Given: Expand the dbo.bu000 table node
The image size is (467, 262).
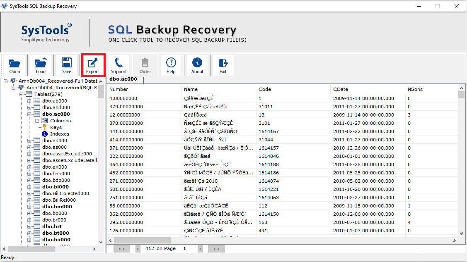Looking at the screenshot, I should (x=29, y=240).
